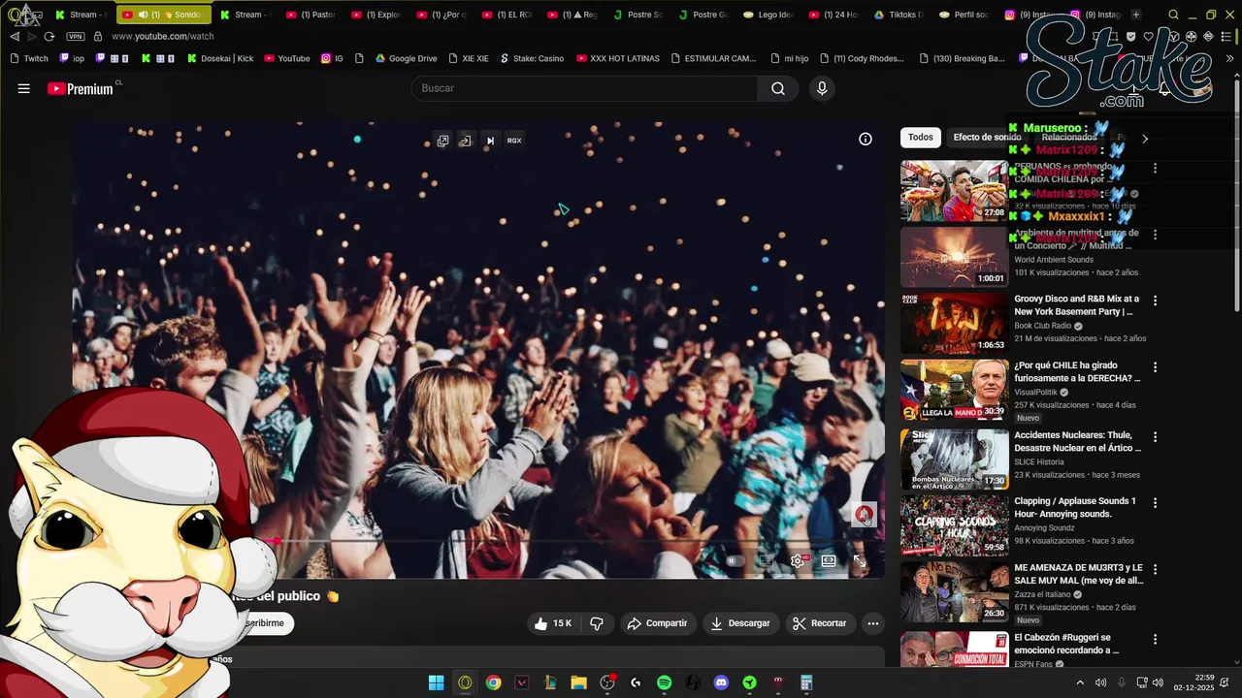Open options menu for ¿Por qué CHILE video
The width and height of the screenshot is (1242, 698).
click(1155, 367)
